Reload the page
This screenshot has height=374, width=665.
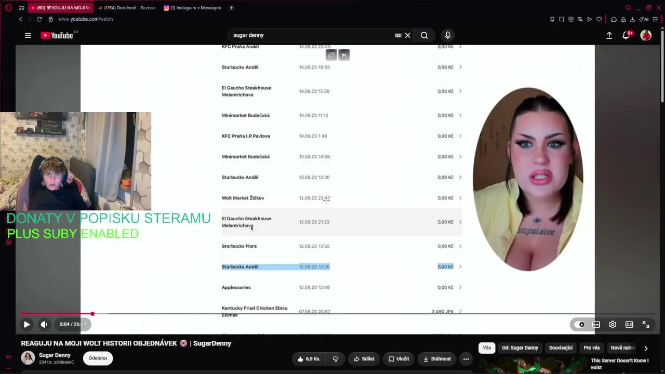tap(39, 19)
